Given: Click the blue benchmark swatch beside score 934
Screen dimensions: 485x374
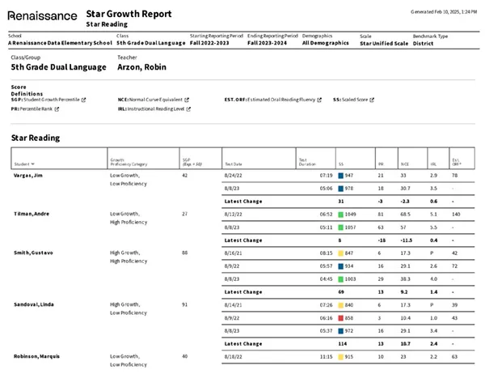Looking at the screenshot, I should (340, 266).
